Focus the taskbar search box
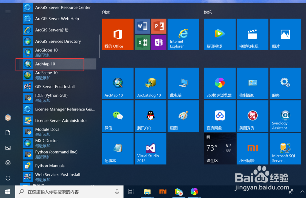Image resolution: width=306 pixels, height=198 pixels. pos(69,192)
